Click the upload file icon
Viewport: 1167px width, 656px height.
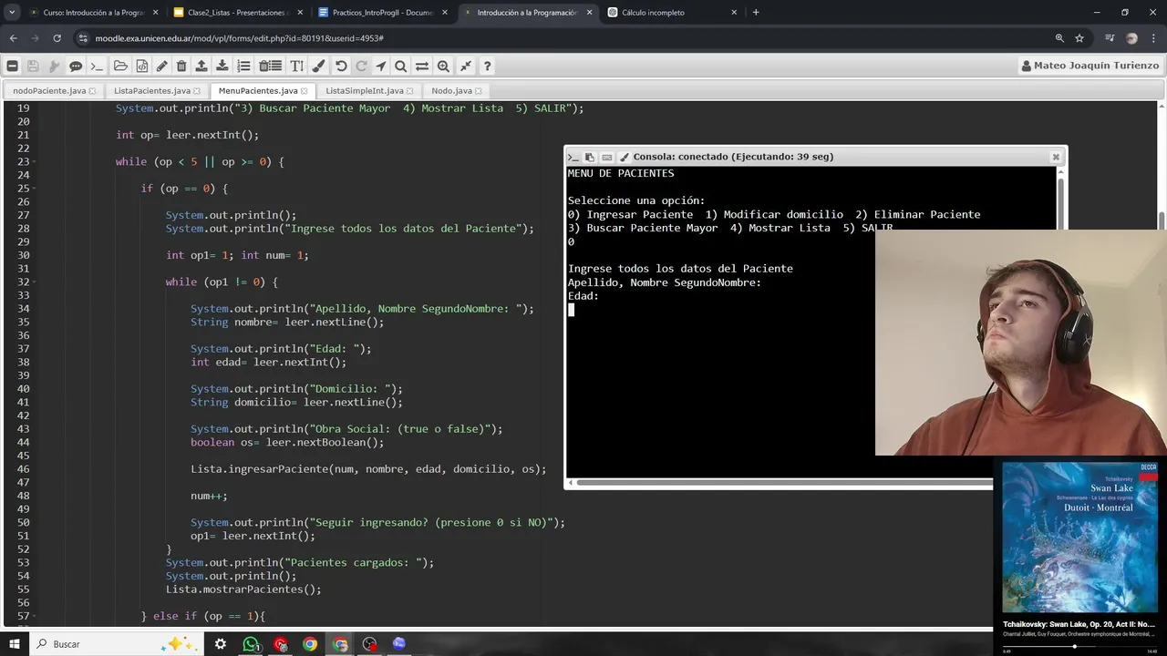tap(201, 66)
